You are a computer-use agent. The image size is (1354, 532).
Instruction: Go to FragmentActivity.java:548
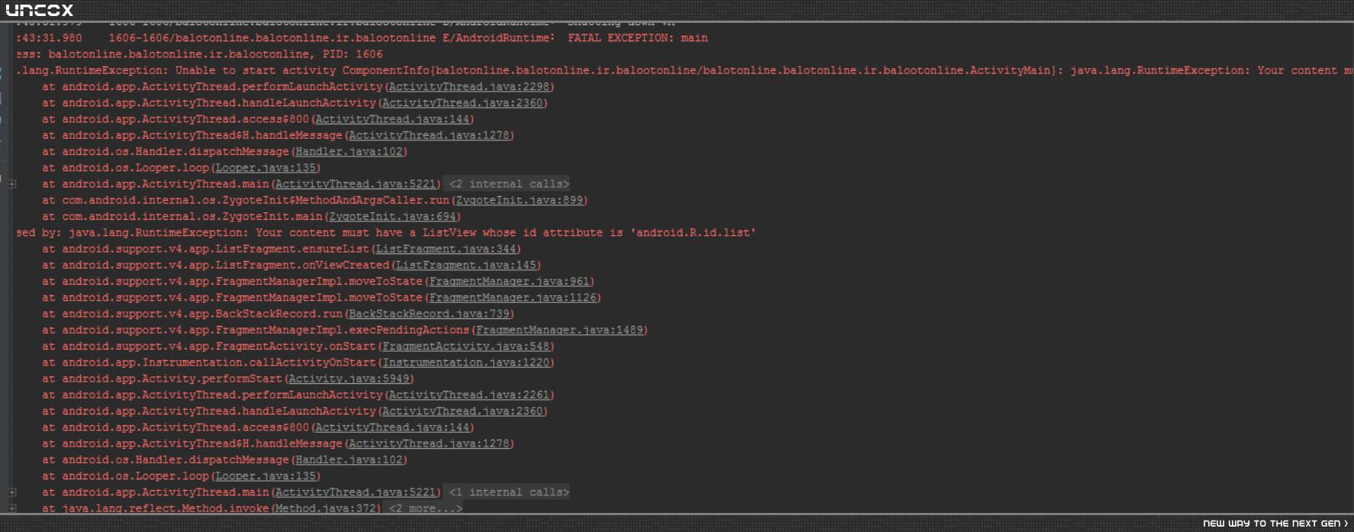click(466, 347)
